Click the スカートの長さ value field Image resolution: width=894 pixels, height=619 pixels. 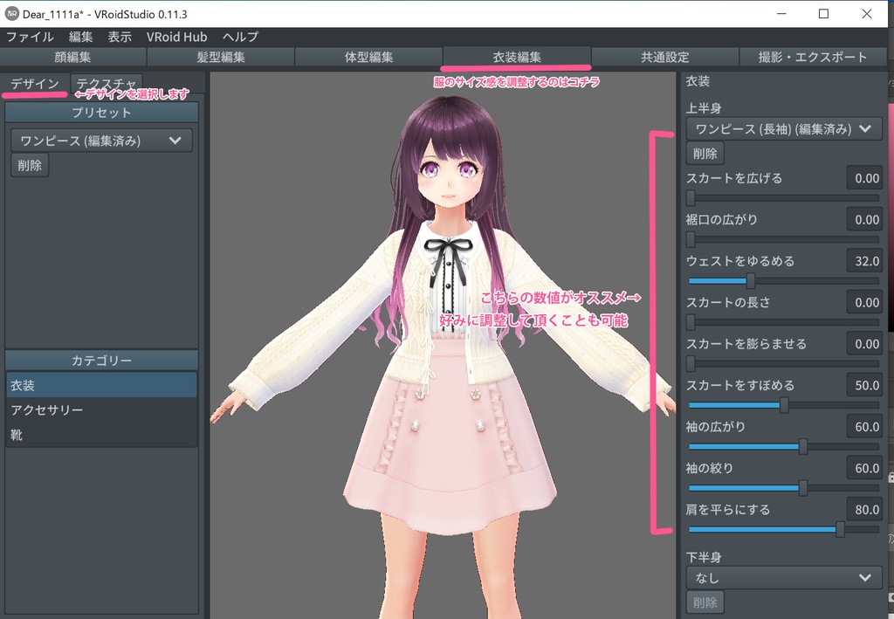863,301
